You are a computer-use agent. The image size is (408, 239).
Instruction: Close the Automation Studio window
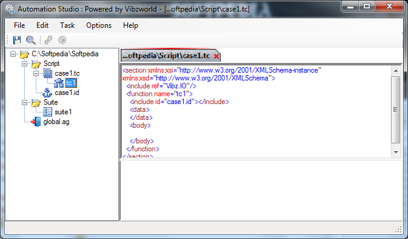click(390, 7)
